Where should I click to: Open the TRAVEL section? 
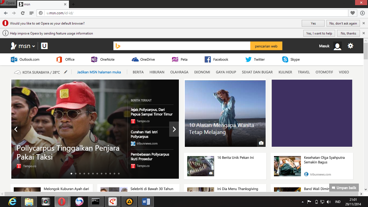point(304,72)
